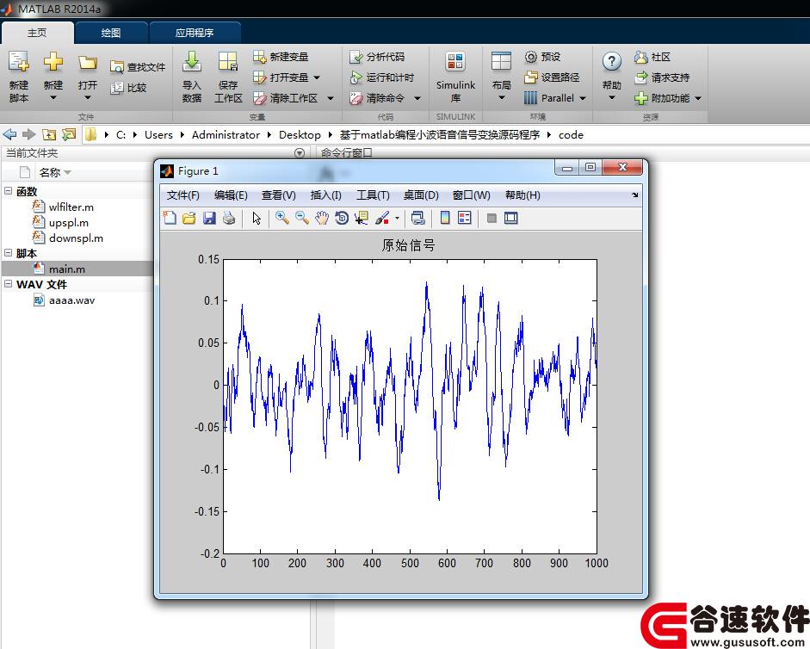Click New Variable (新建变量)
This screenshot has width=810, height=649.
281,57
